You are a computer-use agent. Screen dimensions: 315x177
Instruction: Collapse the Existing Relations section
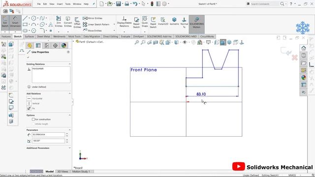(x=69, y=64)
